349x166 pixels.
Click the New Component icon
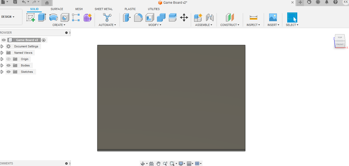(198, 17)
